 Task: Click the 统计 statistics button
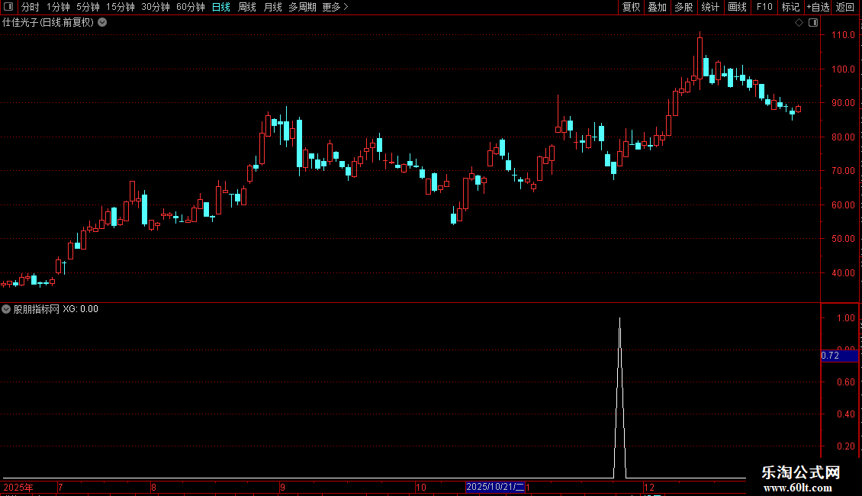tap(709, 7)
